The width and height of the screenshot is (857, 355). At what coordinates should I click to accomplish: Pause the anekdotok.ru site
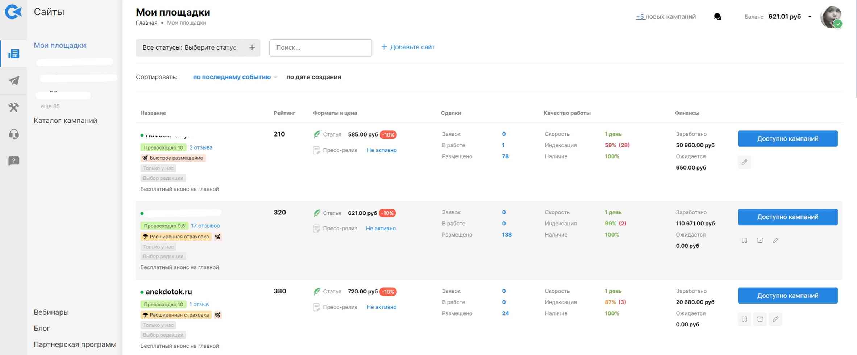click(744, 319)
